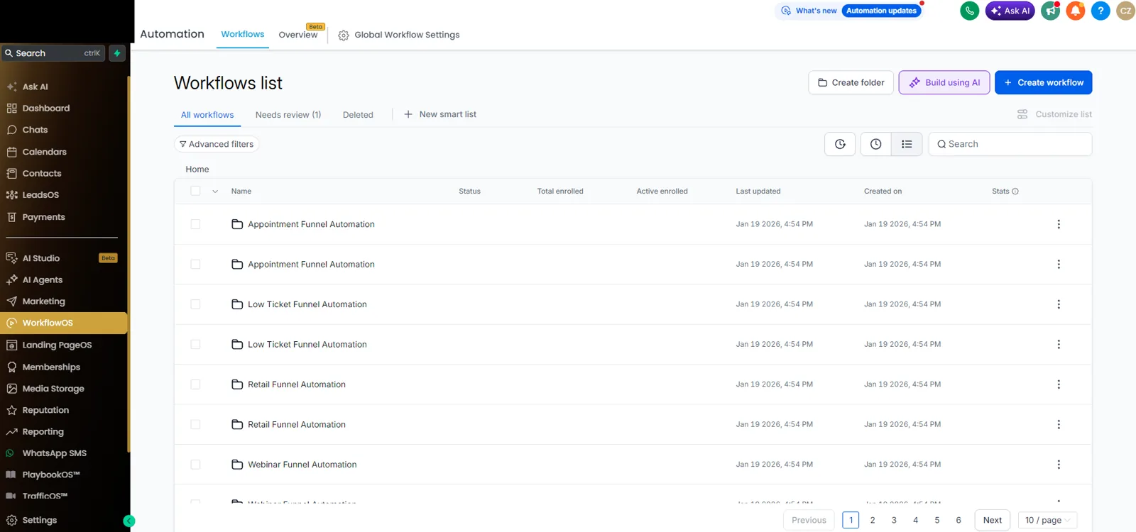Open Settings in the sidebar

tap(39, 520)
